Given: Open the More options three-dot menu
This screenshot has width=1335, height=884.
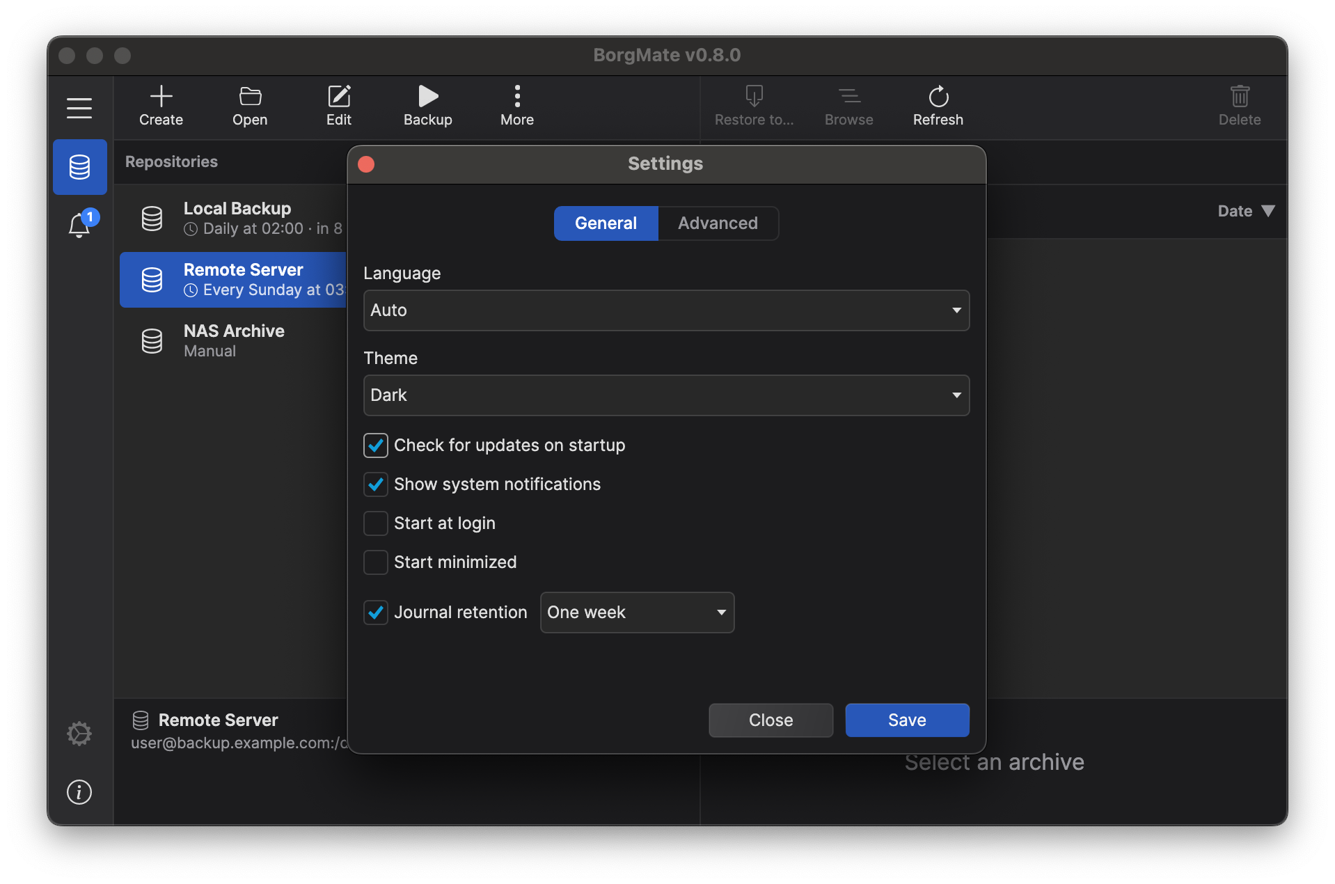Looking at the screenshot, I should 517,96.
